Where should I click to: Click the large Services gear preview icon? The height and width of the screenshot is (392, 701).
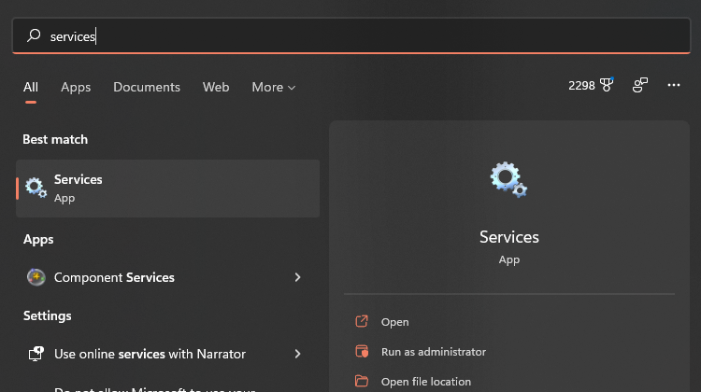(508, 179)
